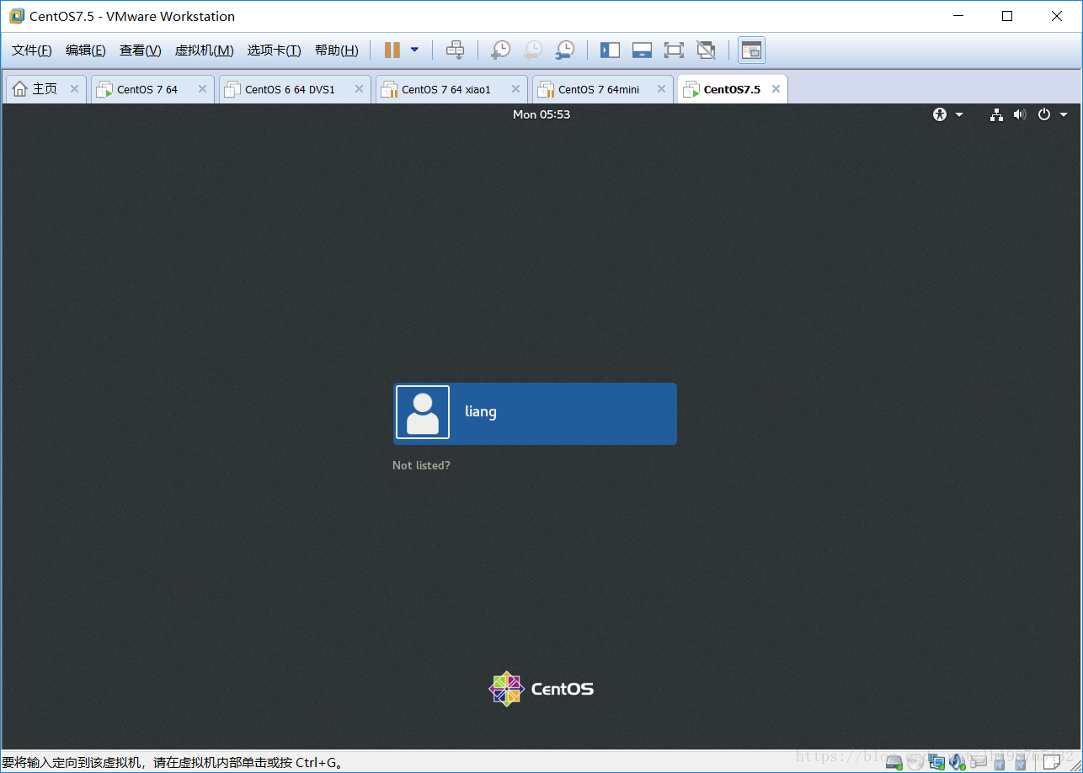The image size is (1083, 773).
Task: Send Ctrl+Alt+Del to the virtual machine
Action: click(455, 50)
